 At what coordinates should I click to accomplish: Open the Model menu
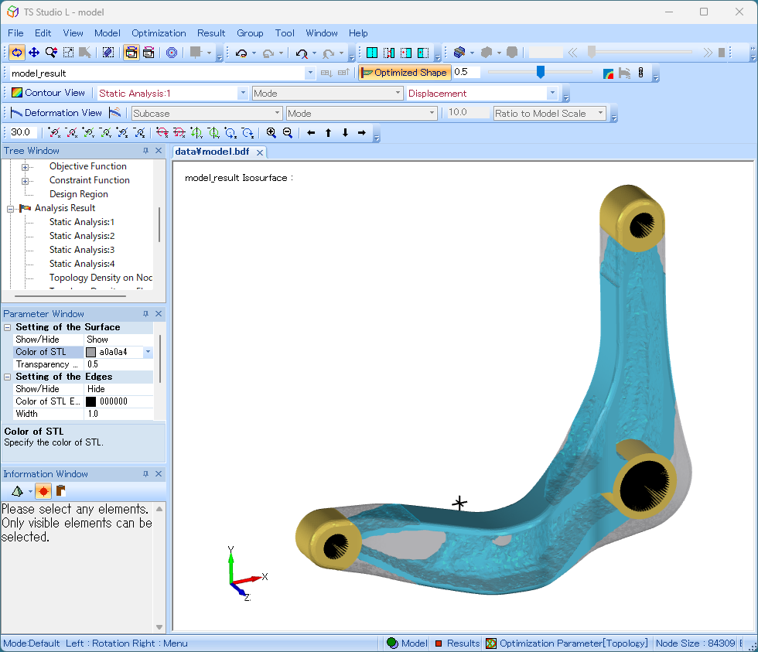point(108,32)
